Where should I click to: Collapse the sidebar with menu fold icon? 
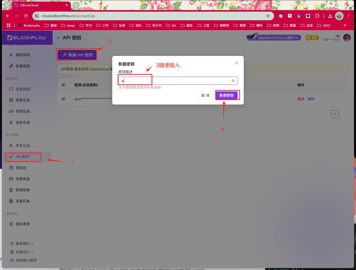coord(58,38)
